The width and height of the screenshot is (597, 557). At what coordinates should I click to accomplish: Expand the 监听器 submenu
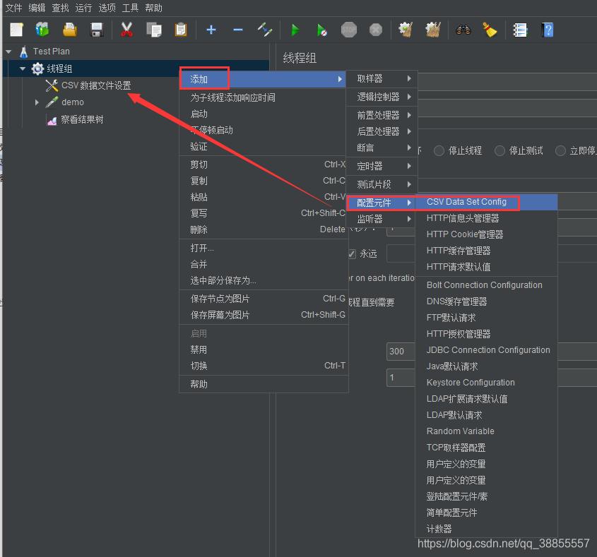(x=382, y=219)
